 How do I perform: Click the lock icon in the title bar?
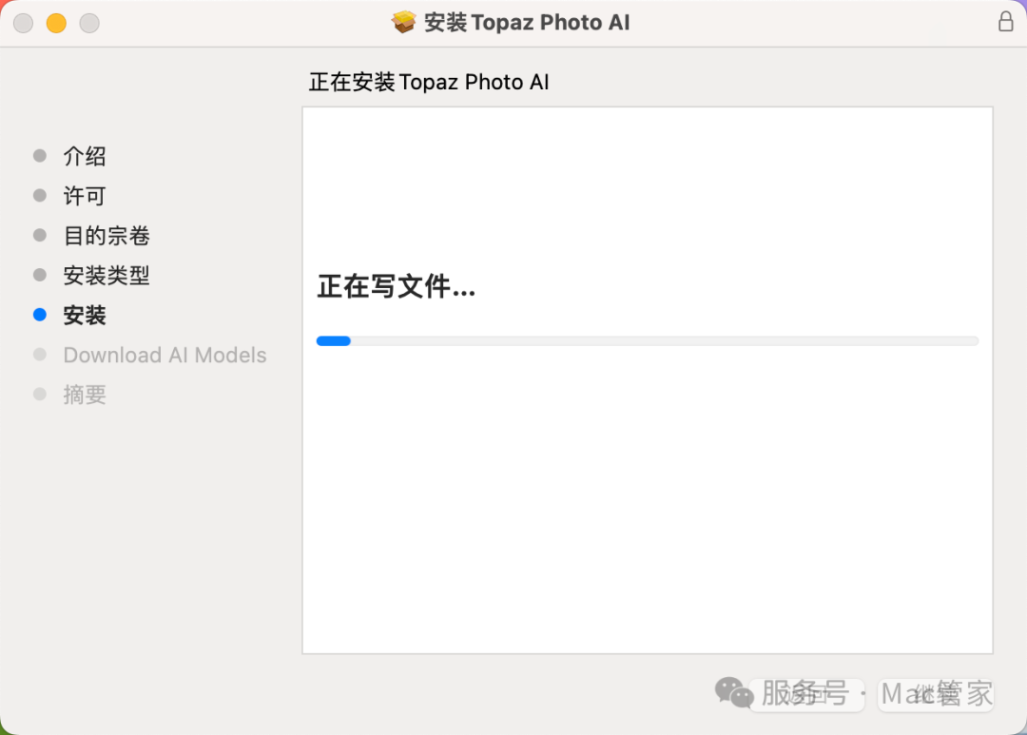[x=1005, y=22]
